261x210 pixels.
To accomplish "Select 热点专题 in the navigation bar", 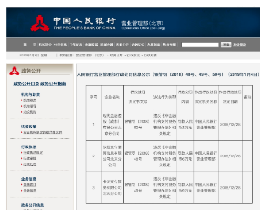I will pyautogui.click(x=169, y=45).
